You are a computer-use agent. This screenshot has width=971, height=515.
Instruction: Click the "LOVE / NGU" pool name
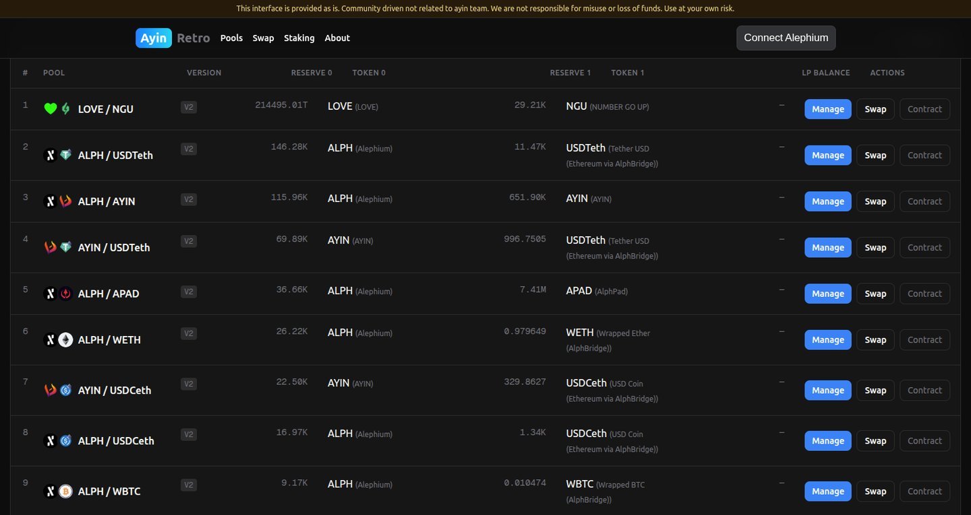pos(106,109)
